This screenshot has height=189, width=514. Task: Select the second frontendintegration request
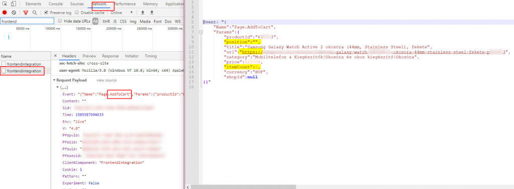pos(24,71)
